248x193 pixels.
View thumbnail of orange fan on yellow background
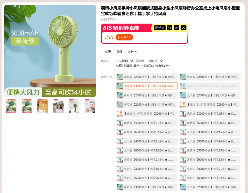pos(42,106)
